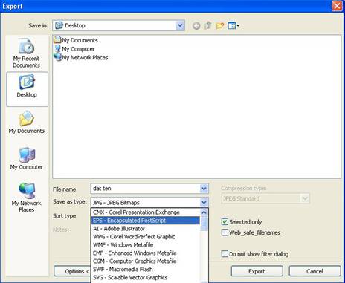The height and width of the screenshot is (283, 345).
Task: Expand the Save in Desktop dropdown
Action: pos(180,25)
